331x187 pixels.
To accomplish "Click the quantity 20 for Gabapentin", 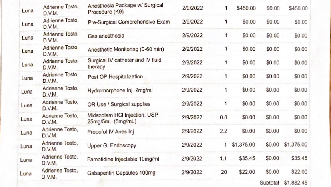I will pos(224,173).
